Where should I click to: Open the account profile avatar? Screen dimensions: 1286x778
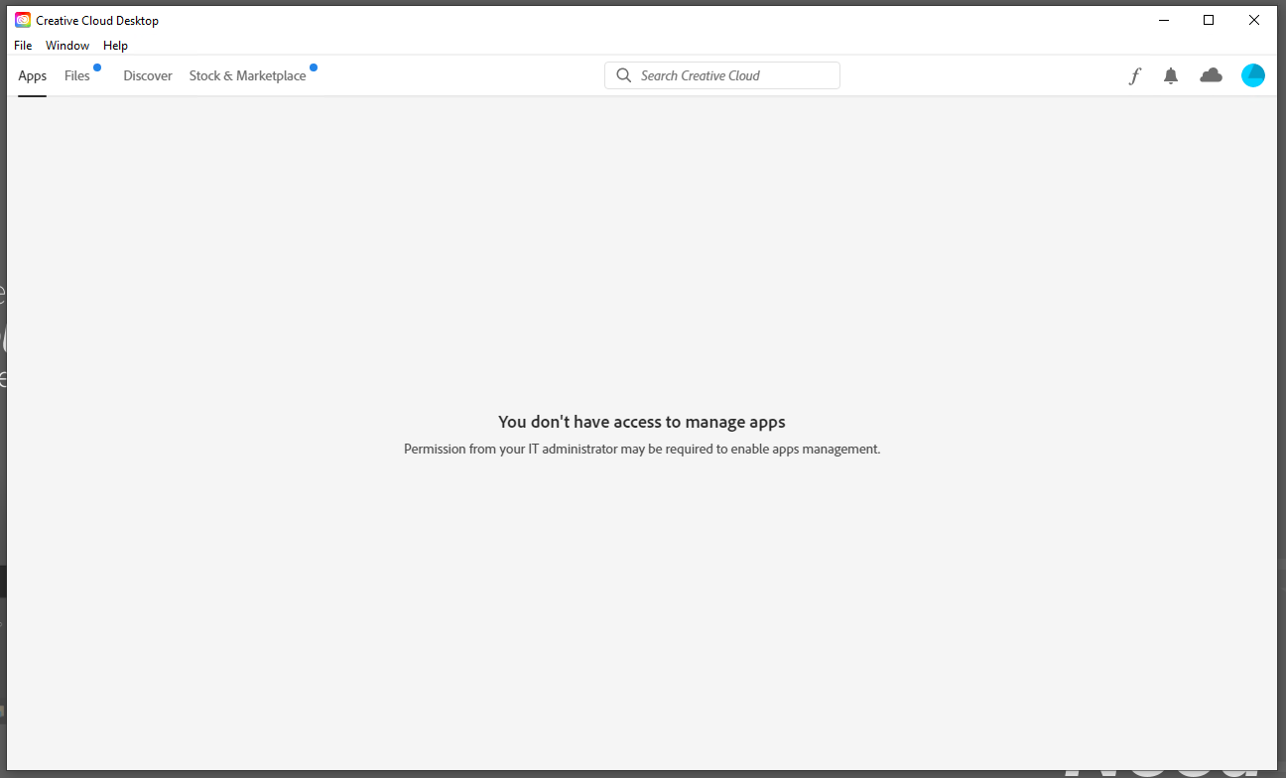[1253, 75]
